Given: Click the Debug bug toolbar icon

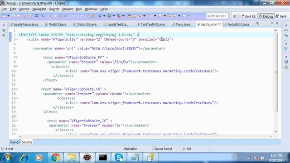Looking at the screenshot, I should click(x=100, y=16).
